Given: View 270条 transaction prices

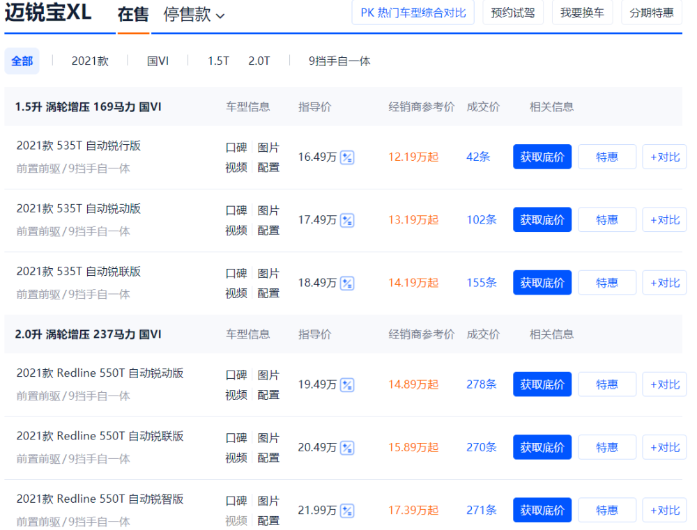Looking at the screenshot, I should 482,447.
